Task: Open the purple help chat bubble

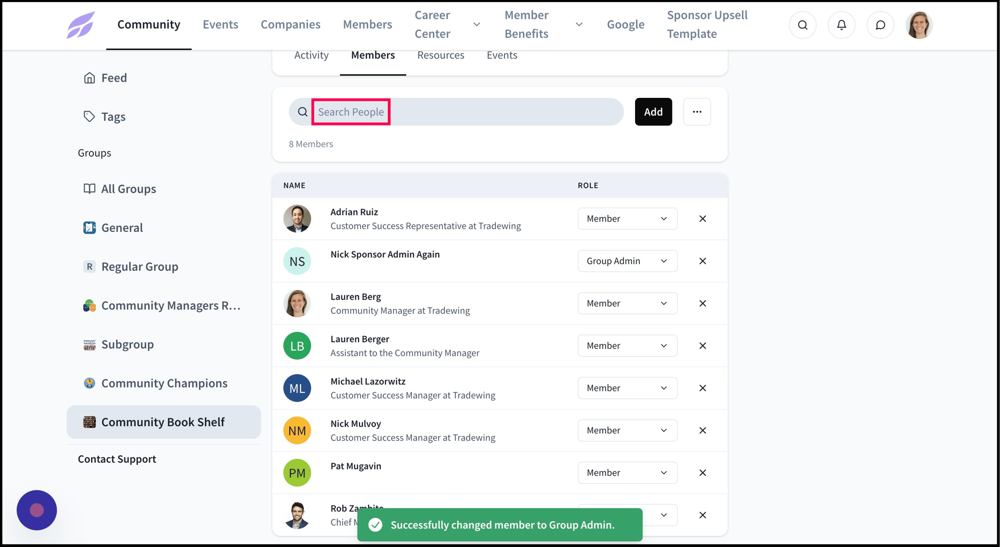Action: click(x=37, y=510)
